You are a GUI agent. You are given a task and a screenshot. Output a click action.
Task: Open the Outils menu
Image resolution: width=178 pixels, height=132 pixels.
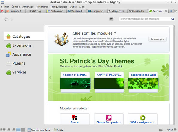[73, 7]
